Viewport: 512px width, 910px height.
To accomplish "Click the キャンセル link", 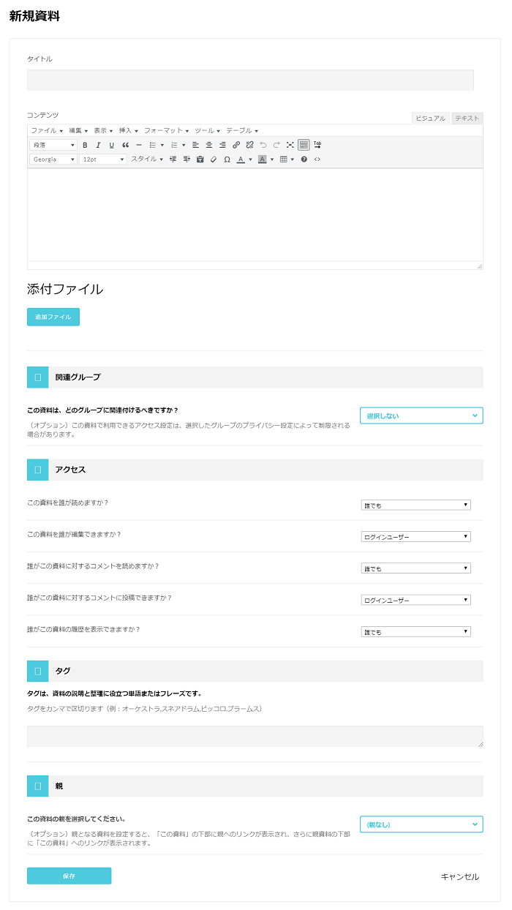I will tap(460, 876).
